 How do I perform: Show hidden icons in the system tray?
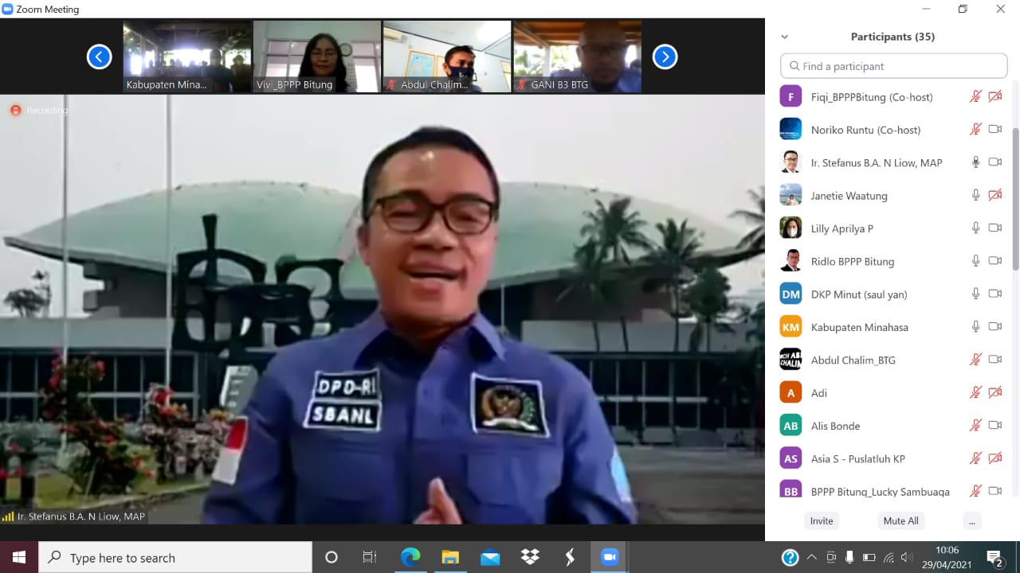(x=812, y=557)
